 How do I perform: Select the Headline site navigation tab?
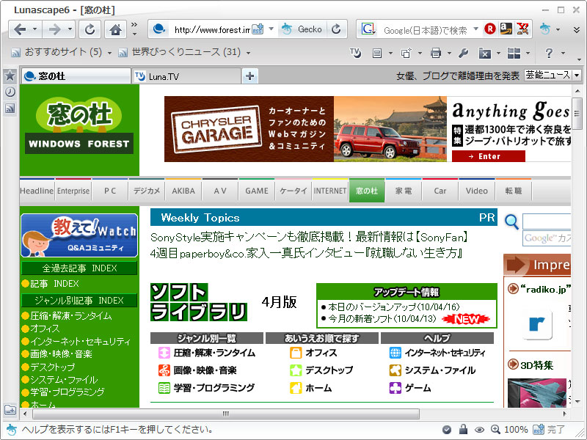point(37,191)
